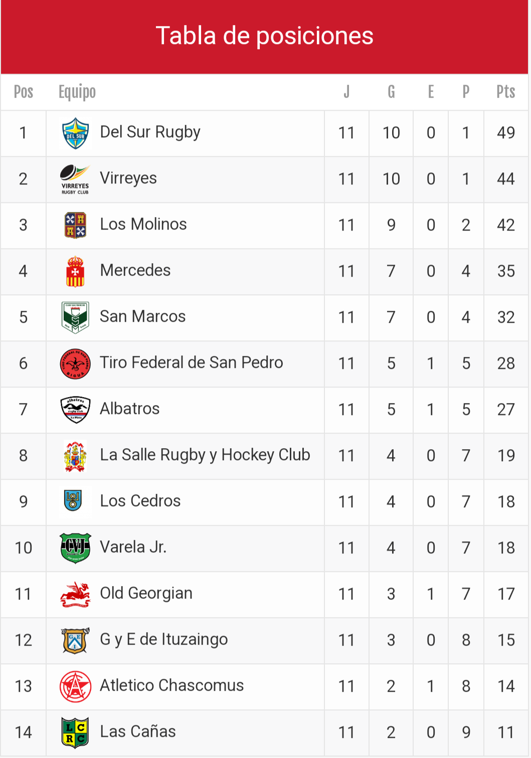Click the Las Cañas LCRC badge
Image resolution: width=531 pixels, height=758 pixels.
(75, 732)
